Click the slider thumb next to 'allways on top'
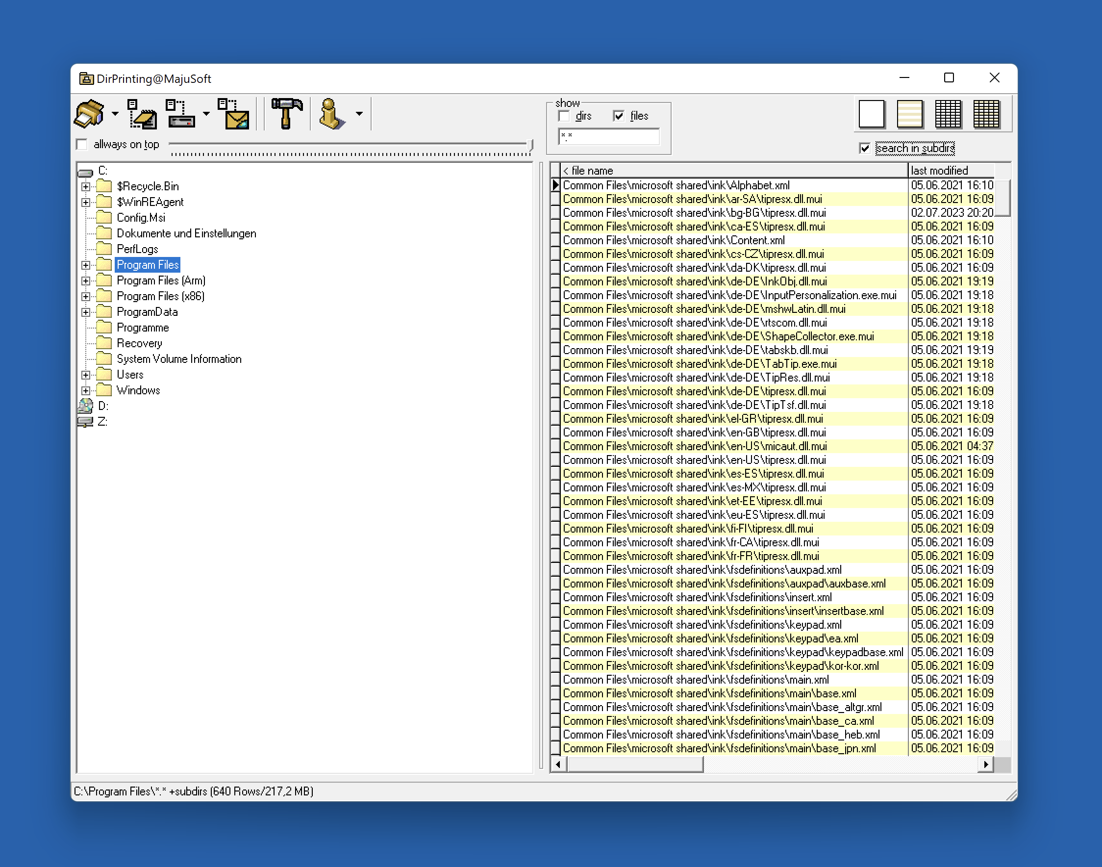 pos(531,146)
